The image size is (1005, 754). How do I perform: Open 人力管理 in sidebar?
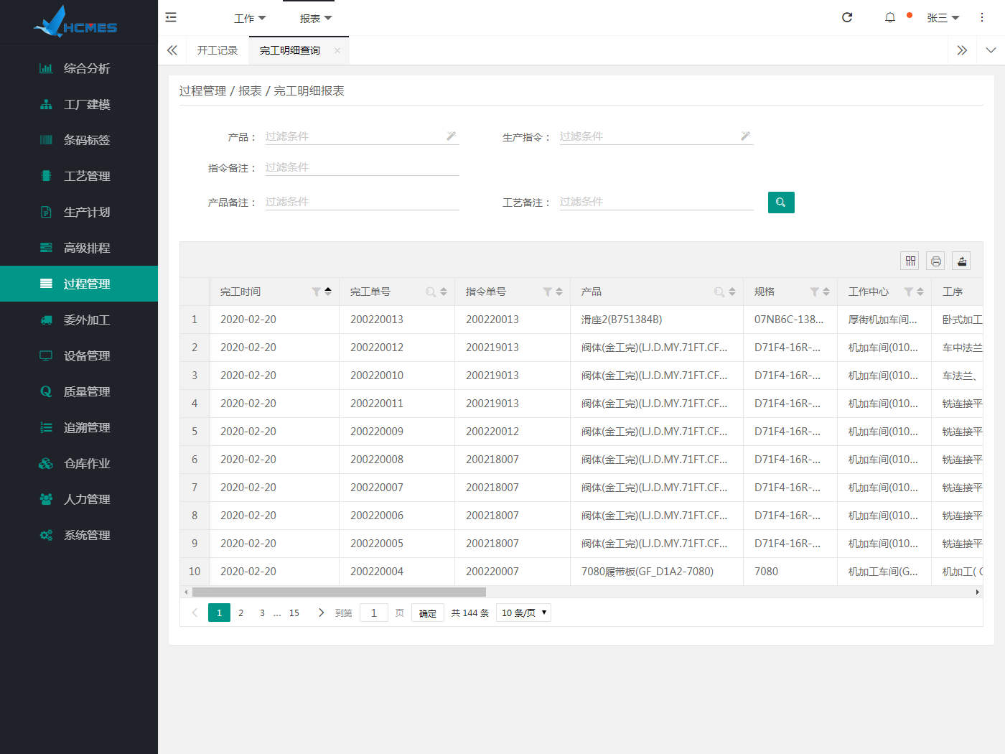[79, 499]
